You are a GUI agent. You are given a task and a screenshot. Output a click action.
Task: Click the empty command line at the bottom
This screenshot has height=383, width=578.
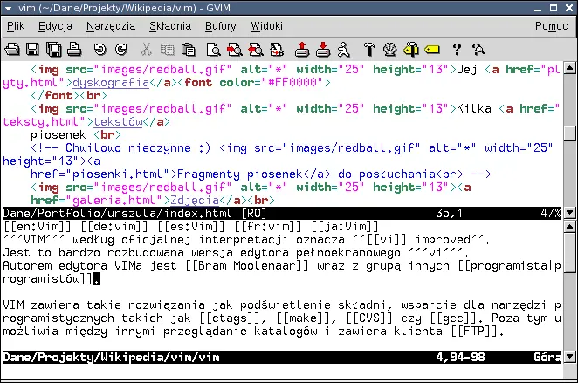pyautogui.click(x=282, y=371)
